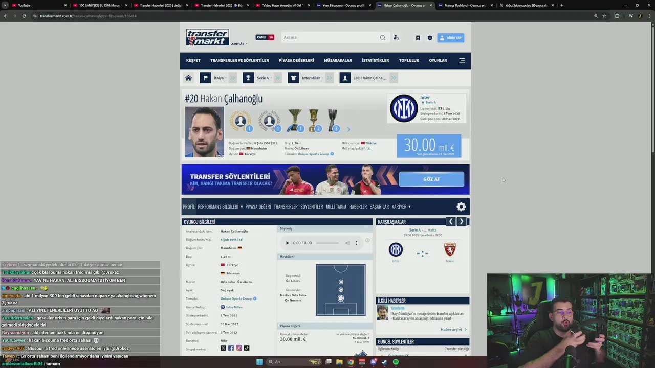
Task: Open Transferler ve Söylentiler menu
Action: click(239, 60)
